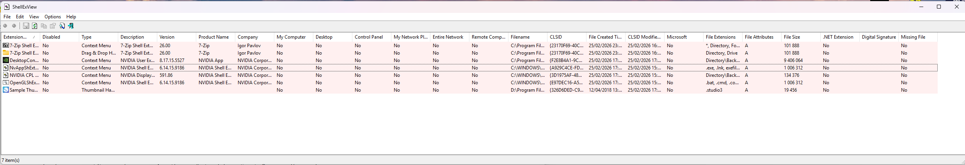Viewport: 965px width, 165px height.
Task: Click the Save Selected Items floppy icon
Action: tap(26, 26)
